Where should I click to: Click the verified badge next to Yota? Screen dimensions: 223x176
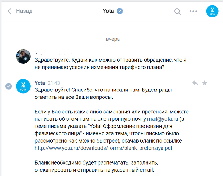pyautogui.click(x=120, y=11)
